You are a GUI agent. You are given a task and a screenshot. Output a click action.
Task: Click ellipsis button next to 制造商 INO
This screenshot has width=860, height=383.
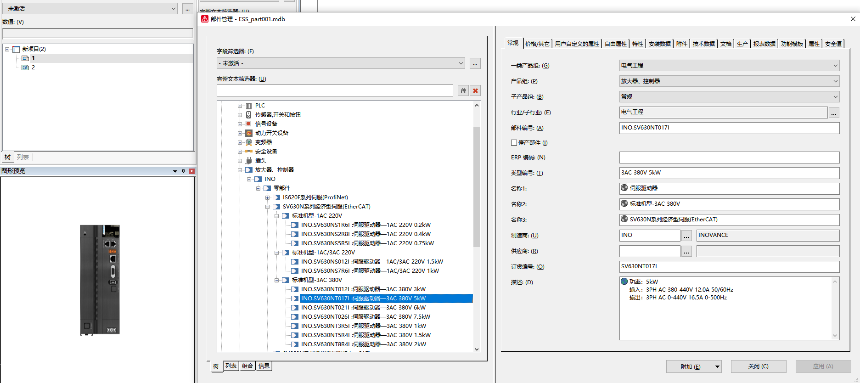point(686,236)
